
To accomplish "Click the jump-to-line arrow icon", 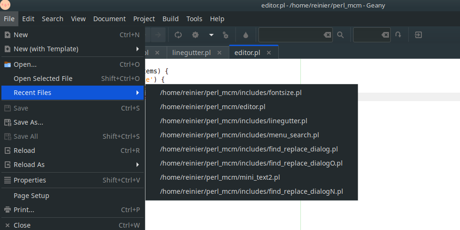I will pyautogui.click(x=398, y=35).
